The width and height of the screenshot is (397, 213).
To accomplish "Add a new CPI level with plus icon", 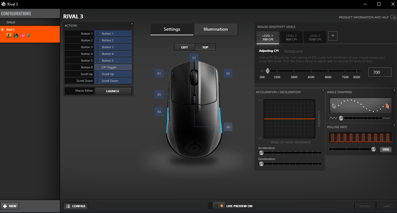I will point(333,36).
